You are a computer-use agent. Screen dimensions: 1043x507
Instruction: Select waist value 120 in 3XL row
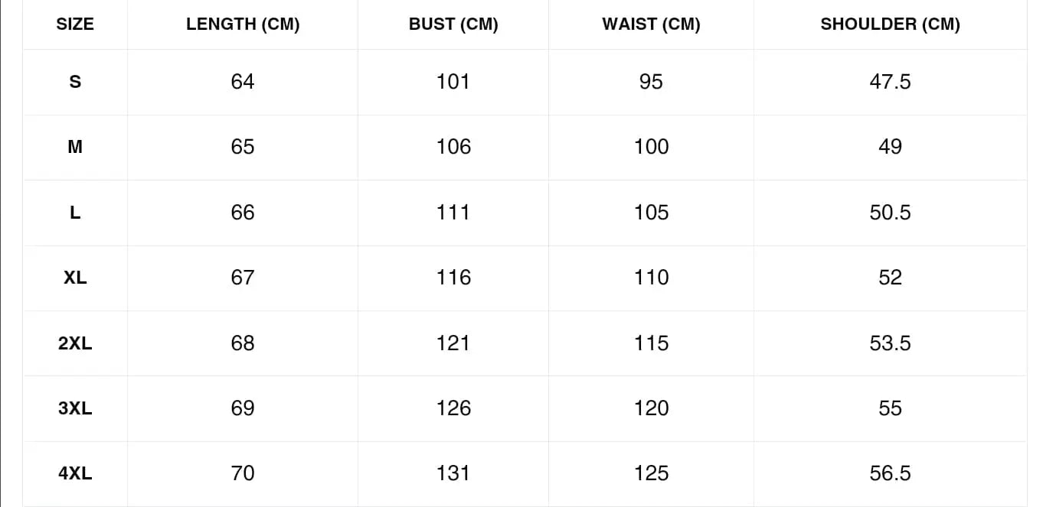coord(651,408)
